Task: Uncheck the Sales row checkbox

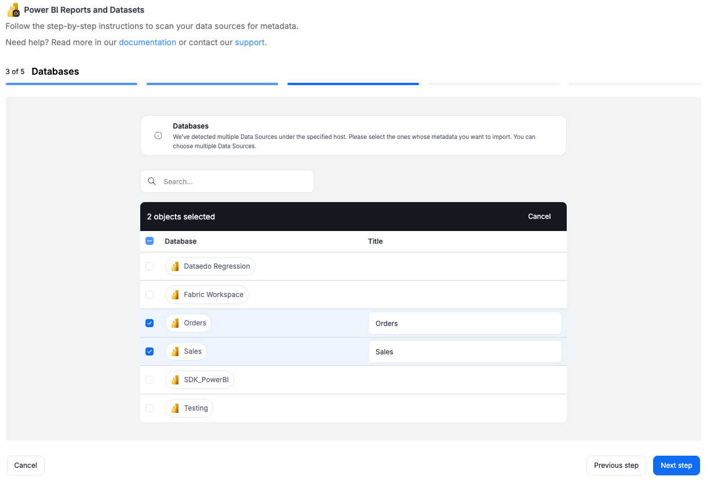Action: pos(150,351)
